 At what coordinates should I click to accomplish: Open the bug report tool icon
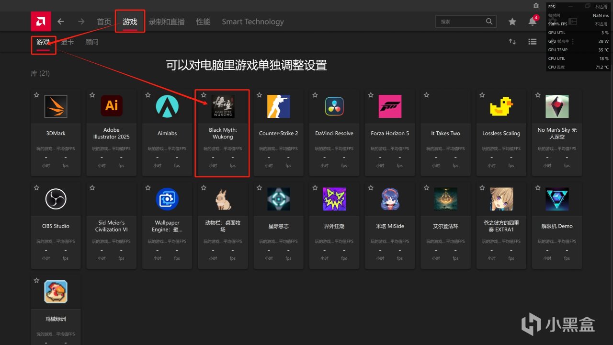(x=536, y=6)
